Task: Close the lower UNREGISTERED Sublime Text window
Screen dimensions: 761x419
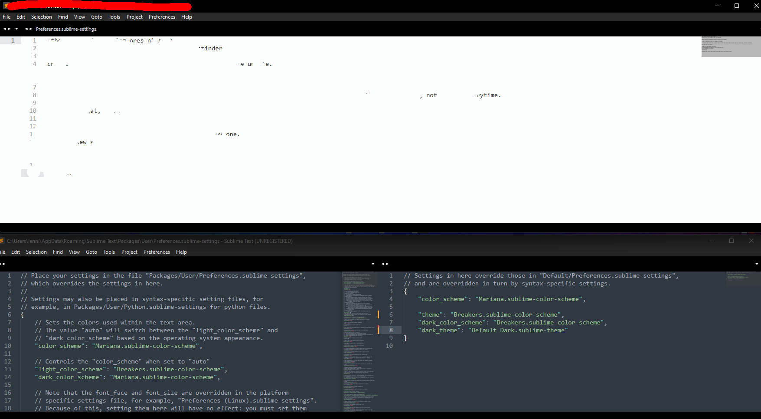Action: (x=751, y=241)
